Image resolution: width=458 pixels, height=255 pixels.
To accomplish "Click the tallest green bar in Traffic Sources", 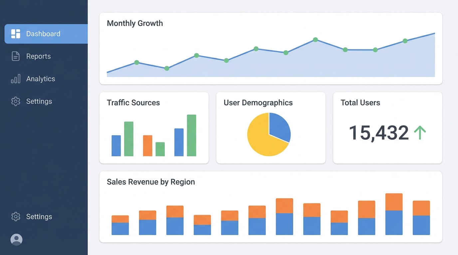I will [x=191, y=134].
